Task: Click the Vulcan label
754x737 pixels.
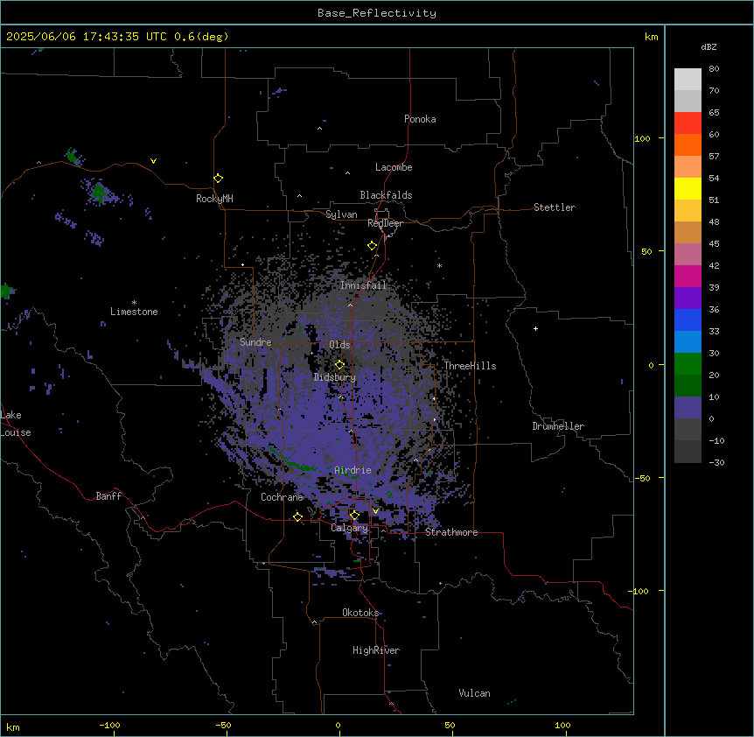Action: point(475,693)
